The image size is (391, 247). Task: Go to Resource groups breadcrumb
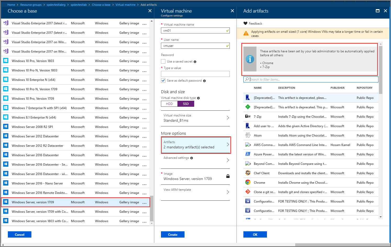coord(31,5)
